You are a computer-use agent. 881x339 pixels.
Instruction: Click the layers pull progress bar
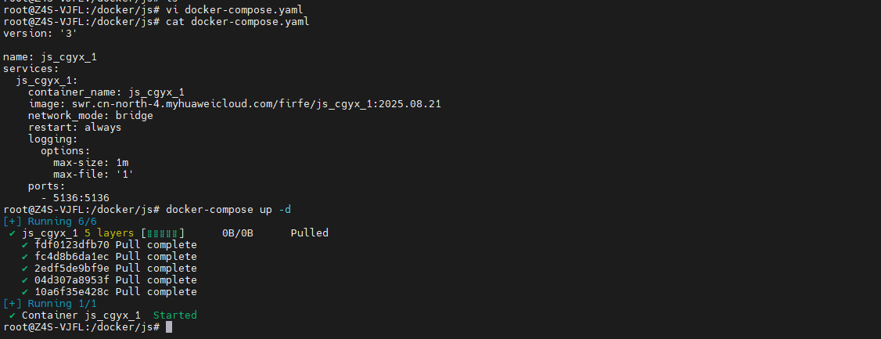point(163,233)
